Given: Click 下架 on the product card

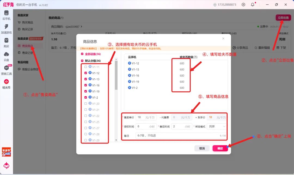Looking at the screenshot, I should (281, 48).
